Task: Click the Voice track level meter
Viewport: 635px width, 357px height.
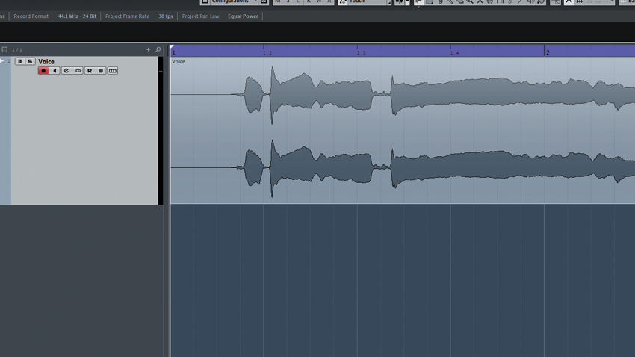Action: pyautogui.click(x=161, y=131)
